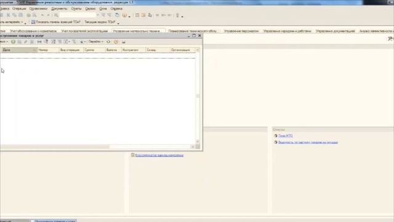Open the Перейти dropdown in list toolbar
The width and height of the screenshot is (394, 222).
(96, 42)
